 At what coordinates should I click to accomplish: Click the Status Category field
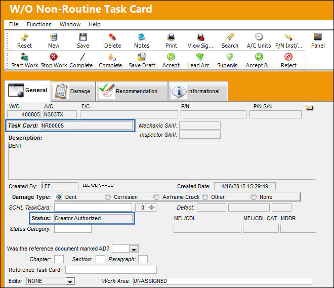coord(73,229)
